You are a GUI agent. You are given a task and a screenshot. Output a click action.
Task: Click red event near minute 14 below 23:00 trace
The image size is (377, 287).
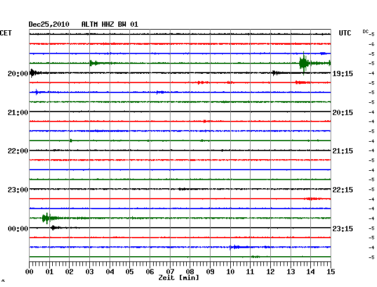(x=312, y=199)
